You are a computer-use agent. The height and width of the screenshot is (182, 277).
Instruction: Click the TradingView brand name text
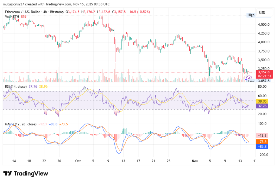click(x=31, y=174)
